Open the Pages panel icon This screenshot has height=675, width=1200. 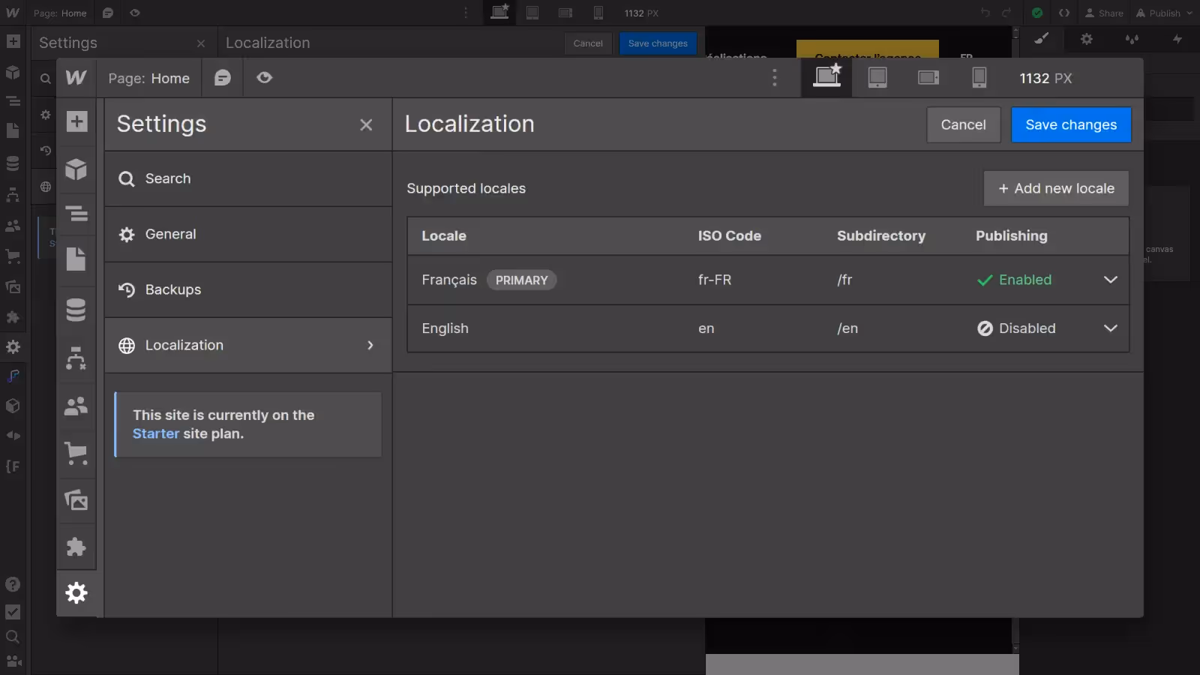pyautogui.click(x=76, y=259)
